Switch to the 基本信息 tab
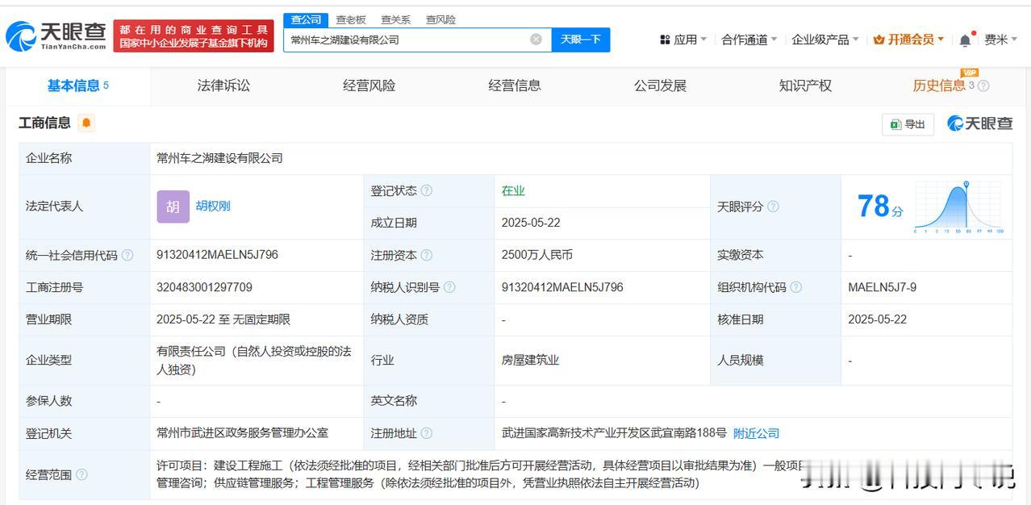 78,86
